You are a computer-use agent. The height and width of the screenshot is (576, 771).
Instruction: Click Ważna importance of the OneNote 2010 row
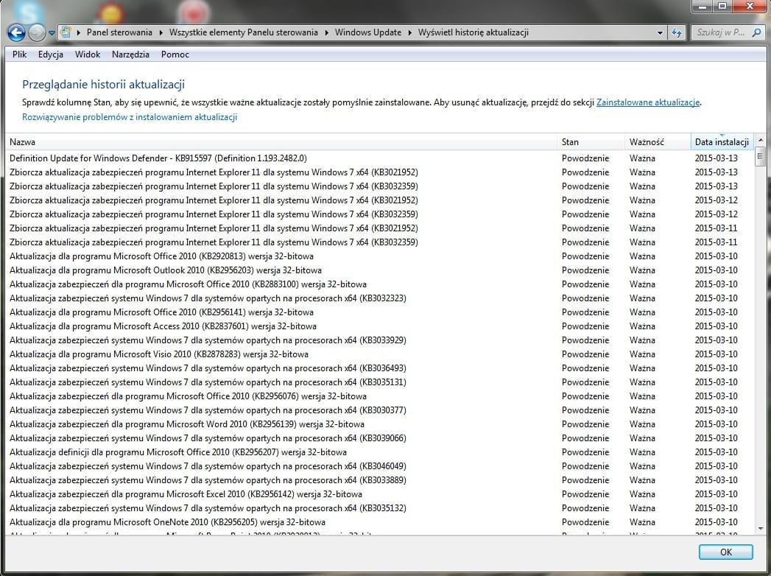pyautogui.click(x=642, y=522)
